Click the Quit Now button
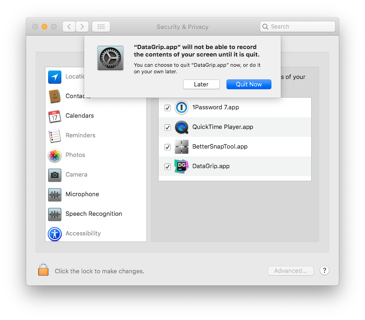The height and width of the screenshot is (320, 365). [x=248, y=84]
